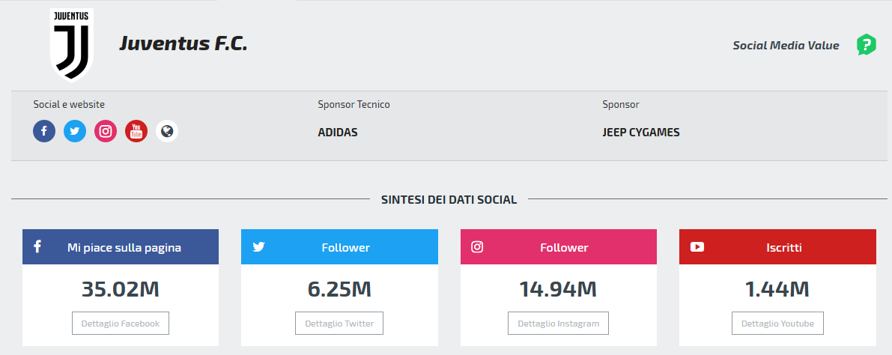
Task: Click the ADIDAS sponsor tecnico name
Action: (x=338, y=133)
